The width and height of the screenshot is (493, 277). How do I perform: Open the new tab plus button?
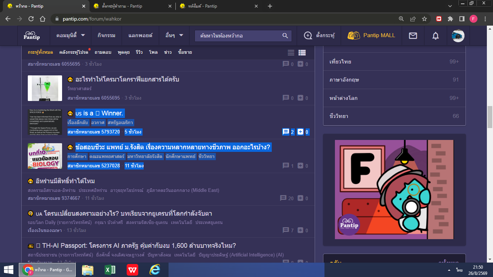pos(270,6)
